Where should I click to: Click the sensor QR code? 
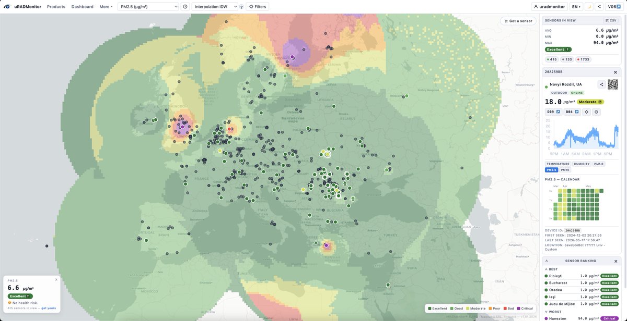click(x=613, y=84)
